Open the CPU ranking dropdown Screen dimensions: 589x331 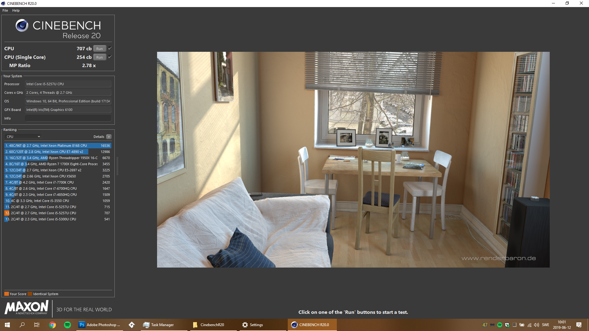tap(23, 137)
